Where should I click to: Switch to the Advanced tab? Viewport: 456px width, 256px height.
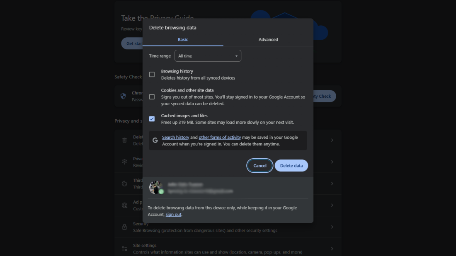268,40
